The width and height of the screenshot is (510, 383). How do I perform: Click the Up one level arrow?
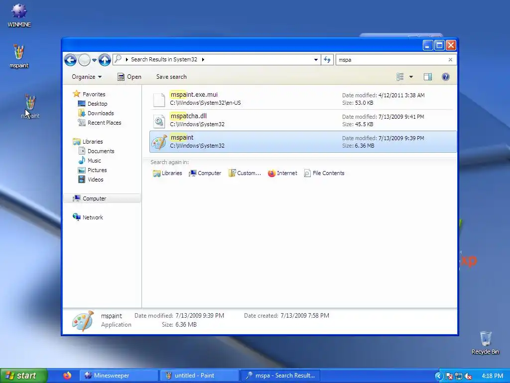coord(105,60)
